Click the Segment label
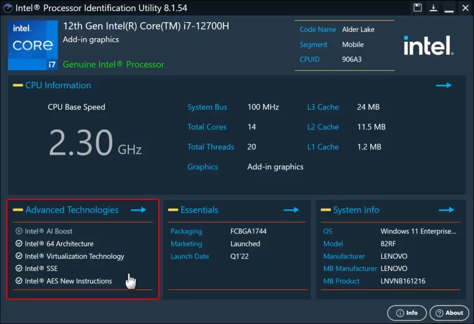 point(313,44)
